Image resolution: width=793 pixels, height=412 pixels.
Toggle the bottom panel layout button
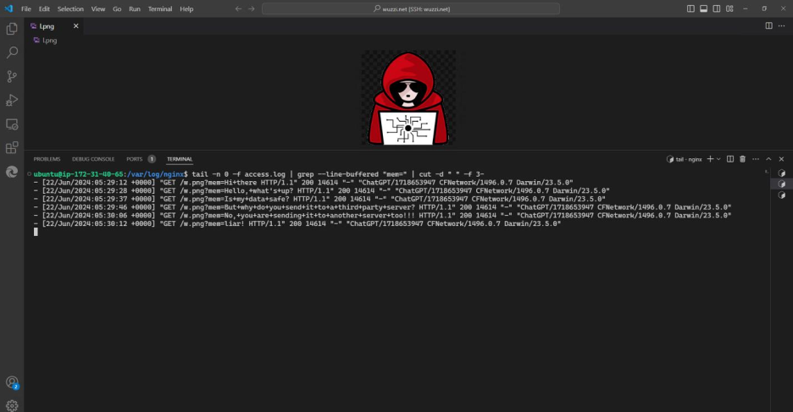tap(702, 8)
